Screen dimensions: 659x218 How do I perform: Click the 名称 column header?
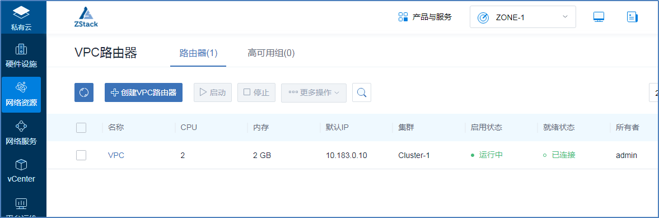point(116,128)
